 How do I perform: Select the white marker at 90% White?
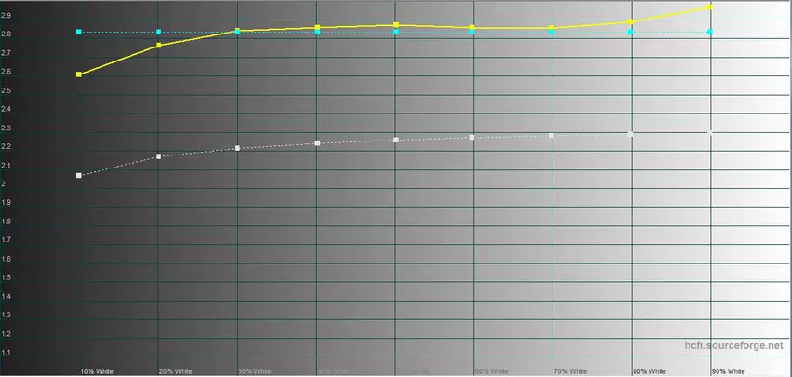point(711,133)
